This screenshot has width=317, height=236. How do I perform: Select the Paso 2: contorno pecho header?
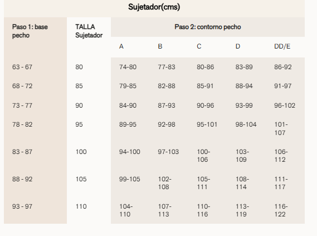point(208,27)
